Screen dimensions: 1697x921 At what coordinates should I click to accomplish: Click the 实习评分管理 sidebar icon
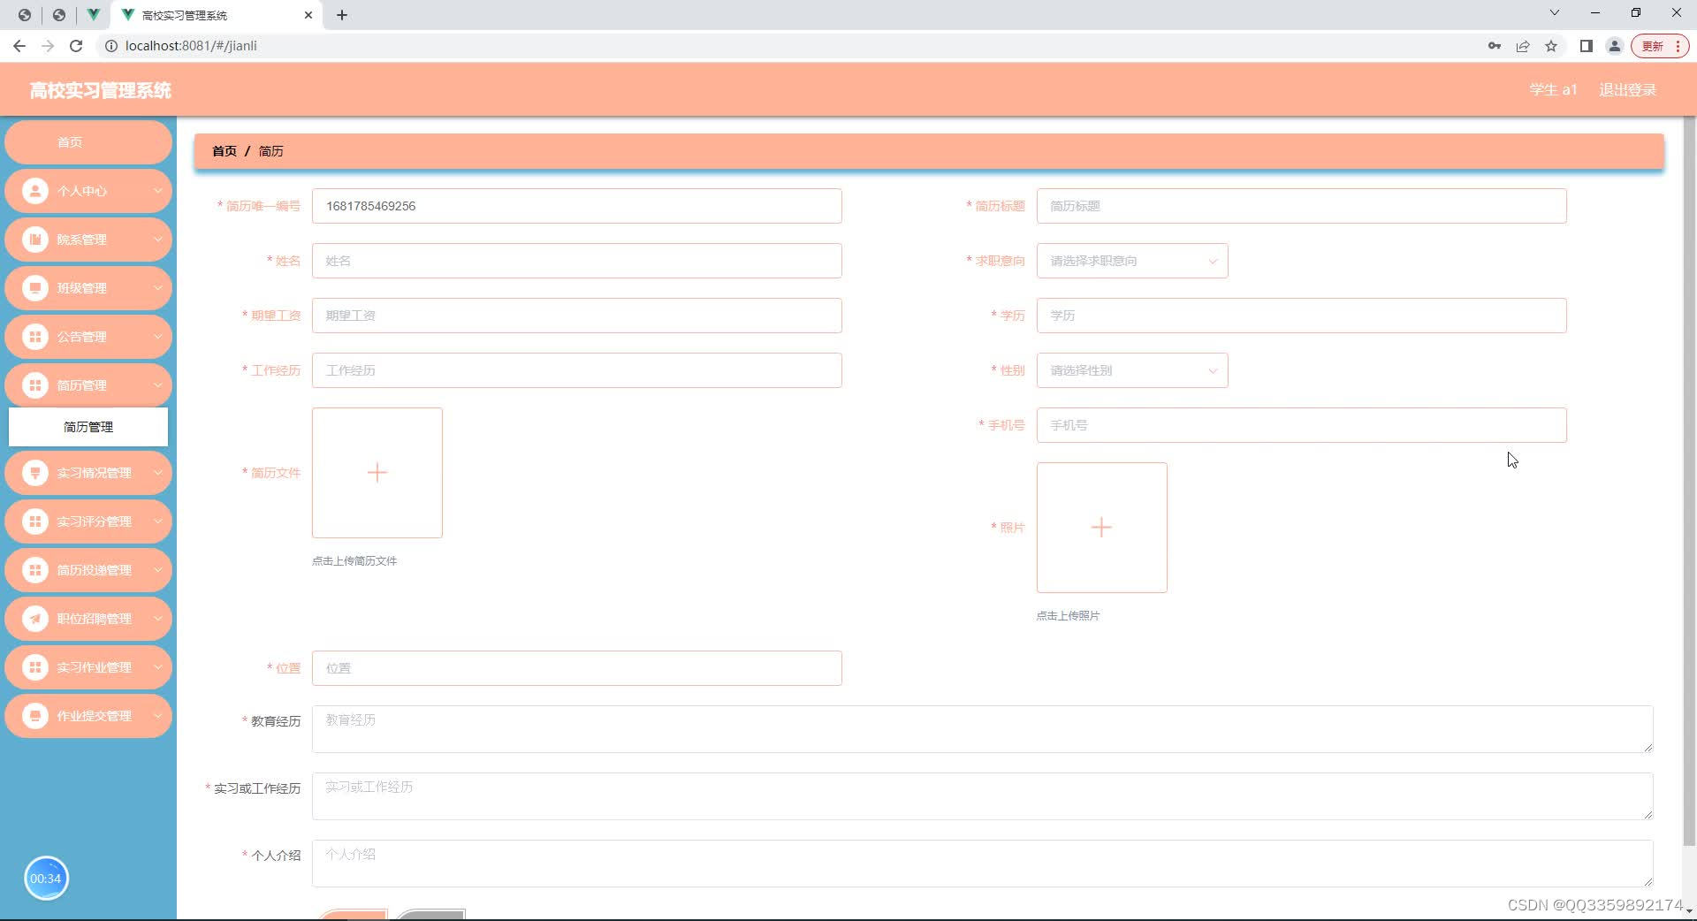35,521
